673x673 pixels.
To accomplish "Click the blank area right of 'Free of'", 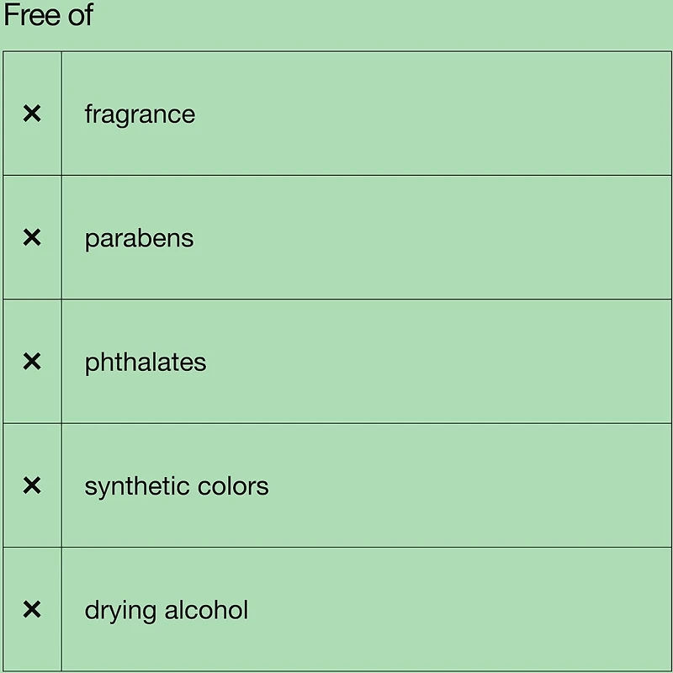I will (x=379, y=17).
